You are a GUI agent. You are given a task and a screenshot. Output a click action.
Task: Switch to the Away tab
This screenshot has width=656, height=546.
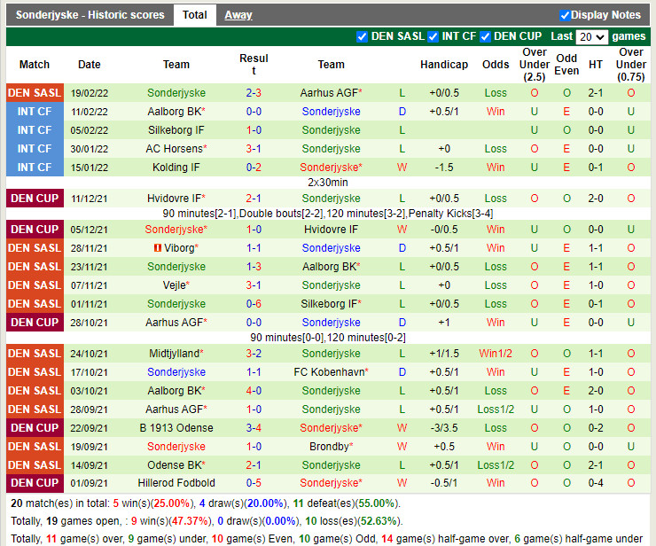coord(238,15)
